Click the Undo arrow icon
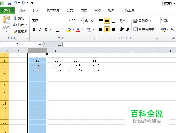This screenshot has width=176, height=133. (15, 3)
